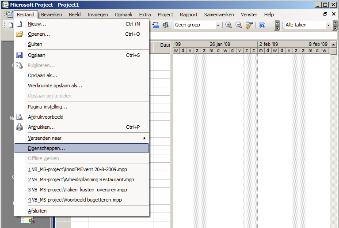Click the resource icon at bottom of view bar
Screen dimensions: 339x228
[28, 220]
